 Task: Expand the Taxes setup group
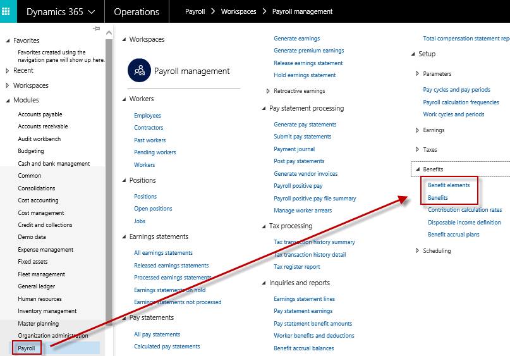pos(417,149)
